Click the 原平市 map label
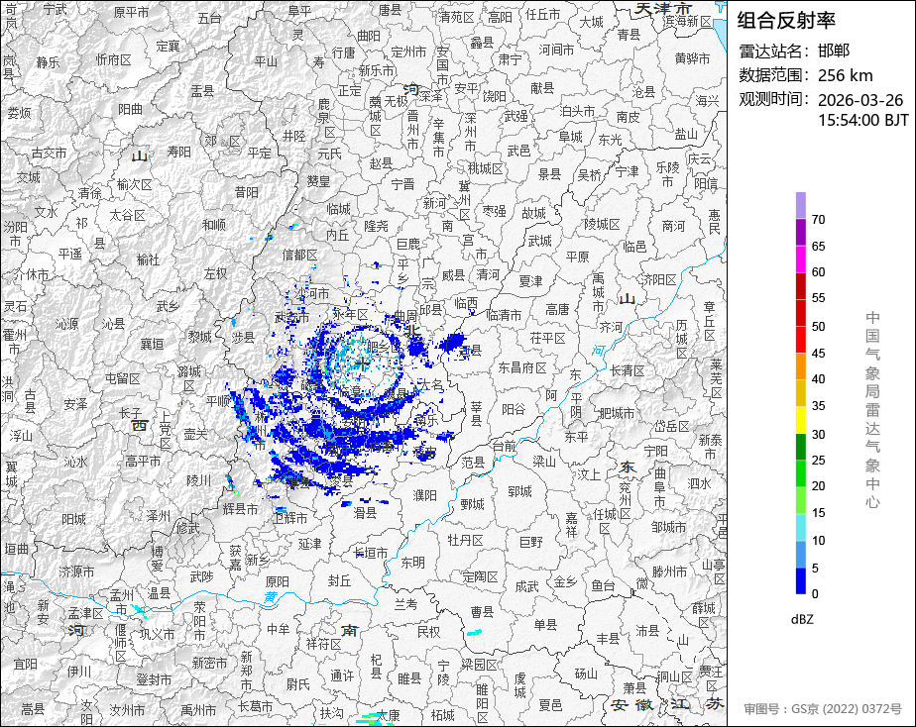Screen dimensions: 916x727 click(131, 12)
